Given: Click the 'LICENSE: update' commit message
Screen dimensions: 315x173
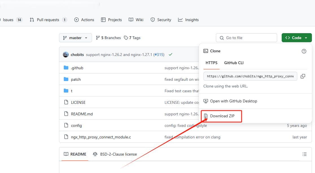Looking at the screenshot, I should (x=181, y=102).
